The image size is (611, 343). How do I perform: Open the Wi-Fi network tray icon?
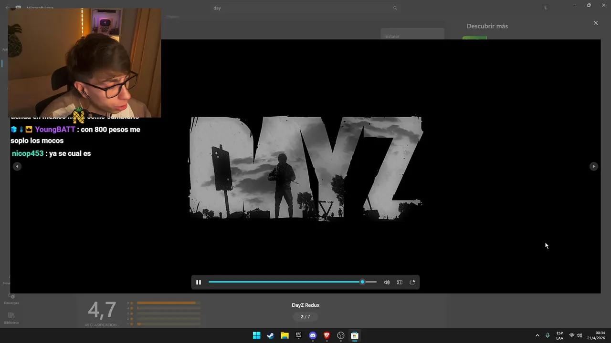[571, 335]
